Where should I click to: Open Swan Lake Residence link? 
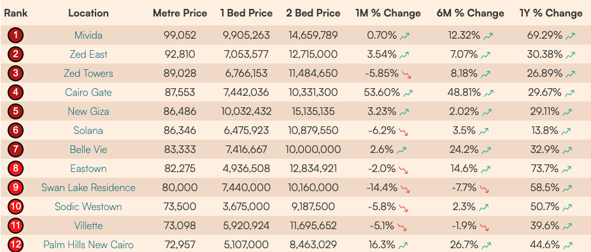pyautogui.click(x=89, y=187)
